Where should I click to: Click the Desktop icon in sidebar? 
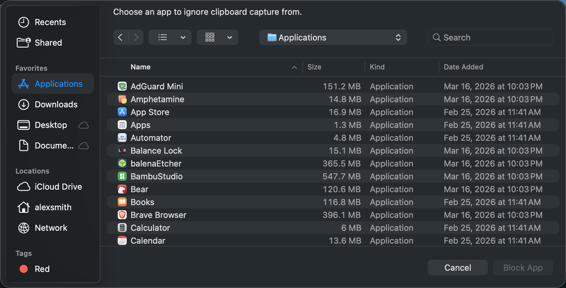point(23,125)
